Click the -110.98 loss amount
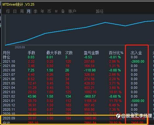Viewport: 154px width, 125px height. click(90, 70)
